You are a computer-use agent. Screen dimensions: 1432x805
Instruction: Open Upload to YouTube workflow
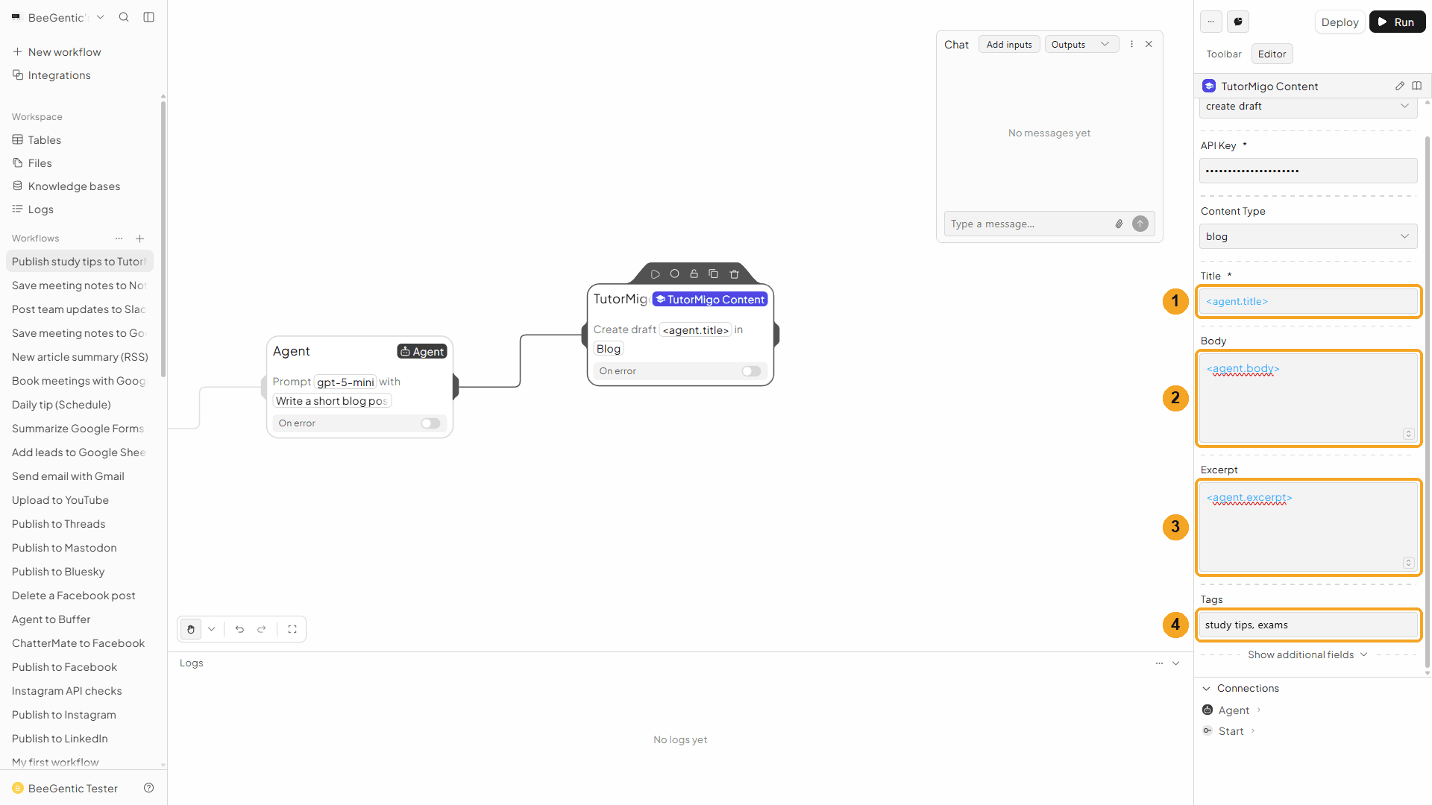pos(60,500)
